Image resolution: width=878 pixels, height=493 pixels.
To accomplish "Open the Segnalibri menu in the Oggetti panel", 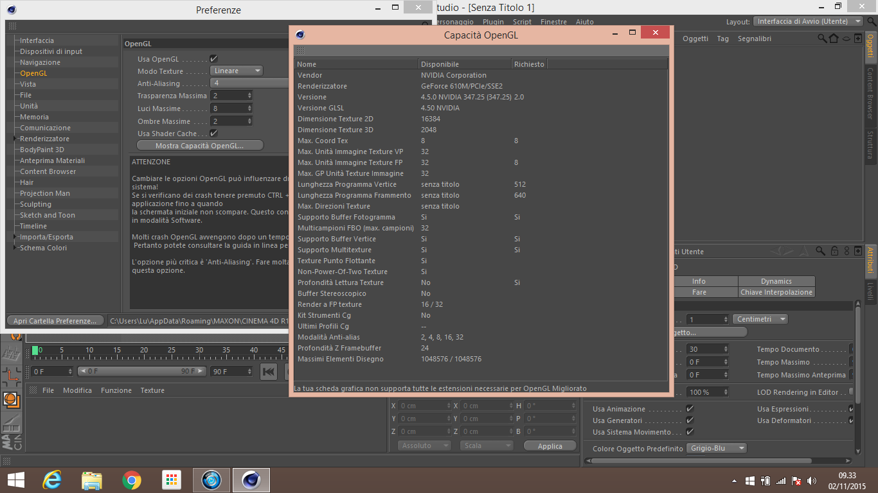I will (x=755, y=39).
